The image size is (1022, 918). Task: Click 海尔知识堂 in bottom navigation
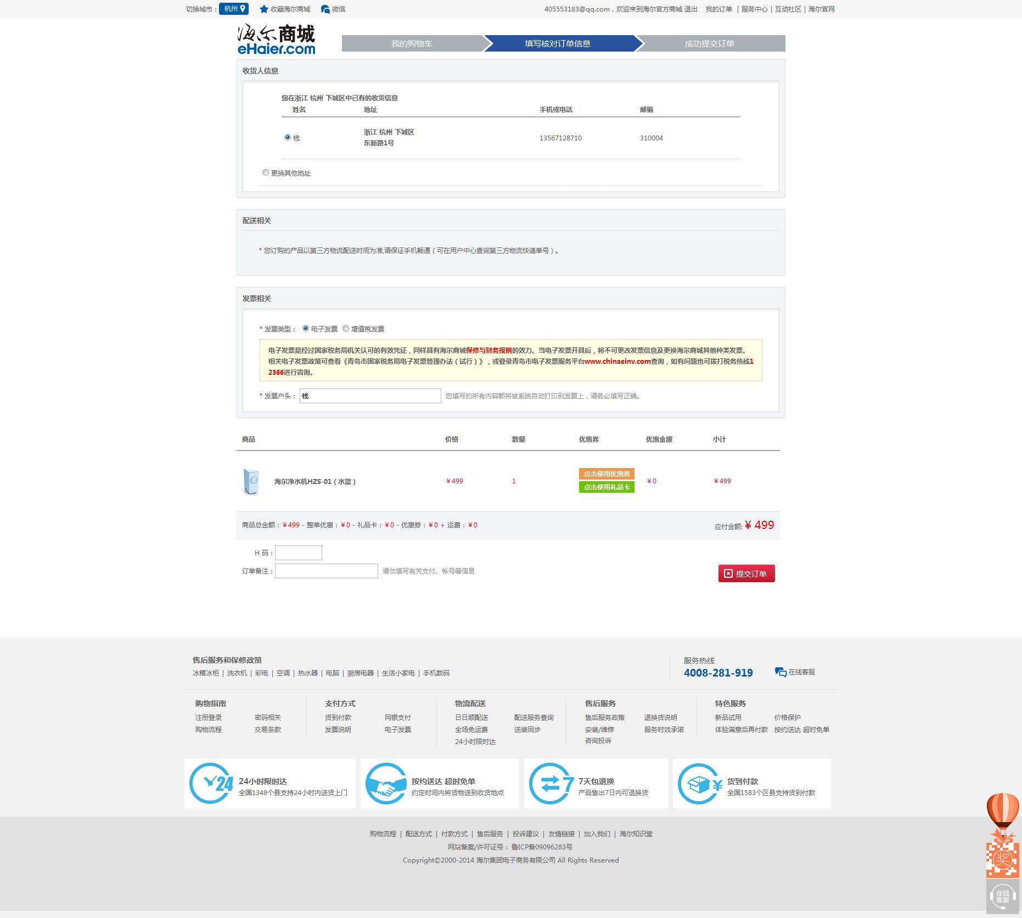(636, 833)
